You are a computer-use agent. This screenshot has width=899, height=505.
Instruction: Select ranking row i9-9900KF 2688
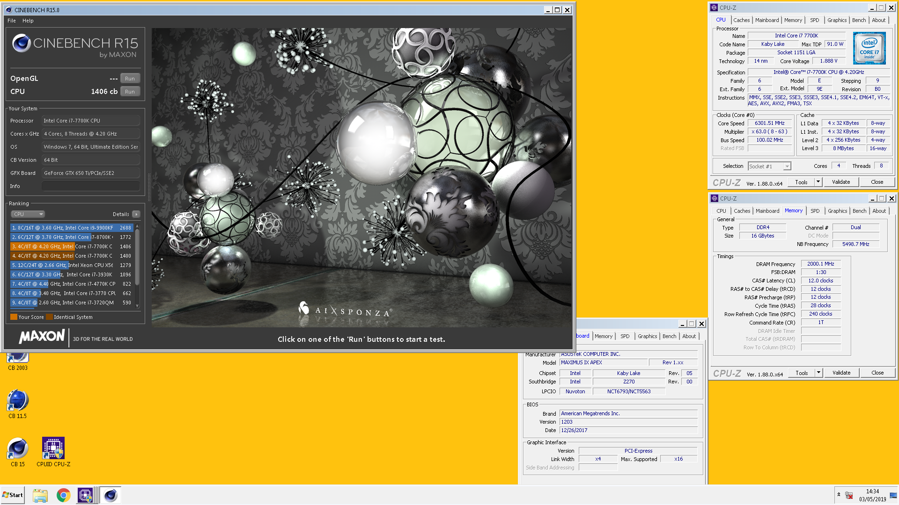click(72, 228)
